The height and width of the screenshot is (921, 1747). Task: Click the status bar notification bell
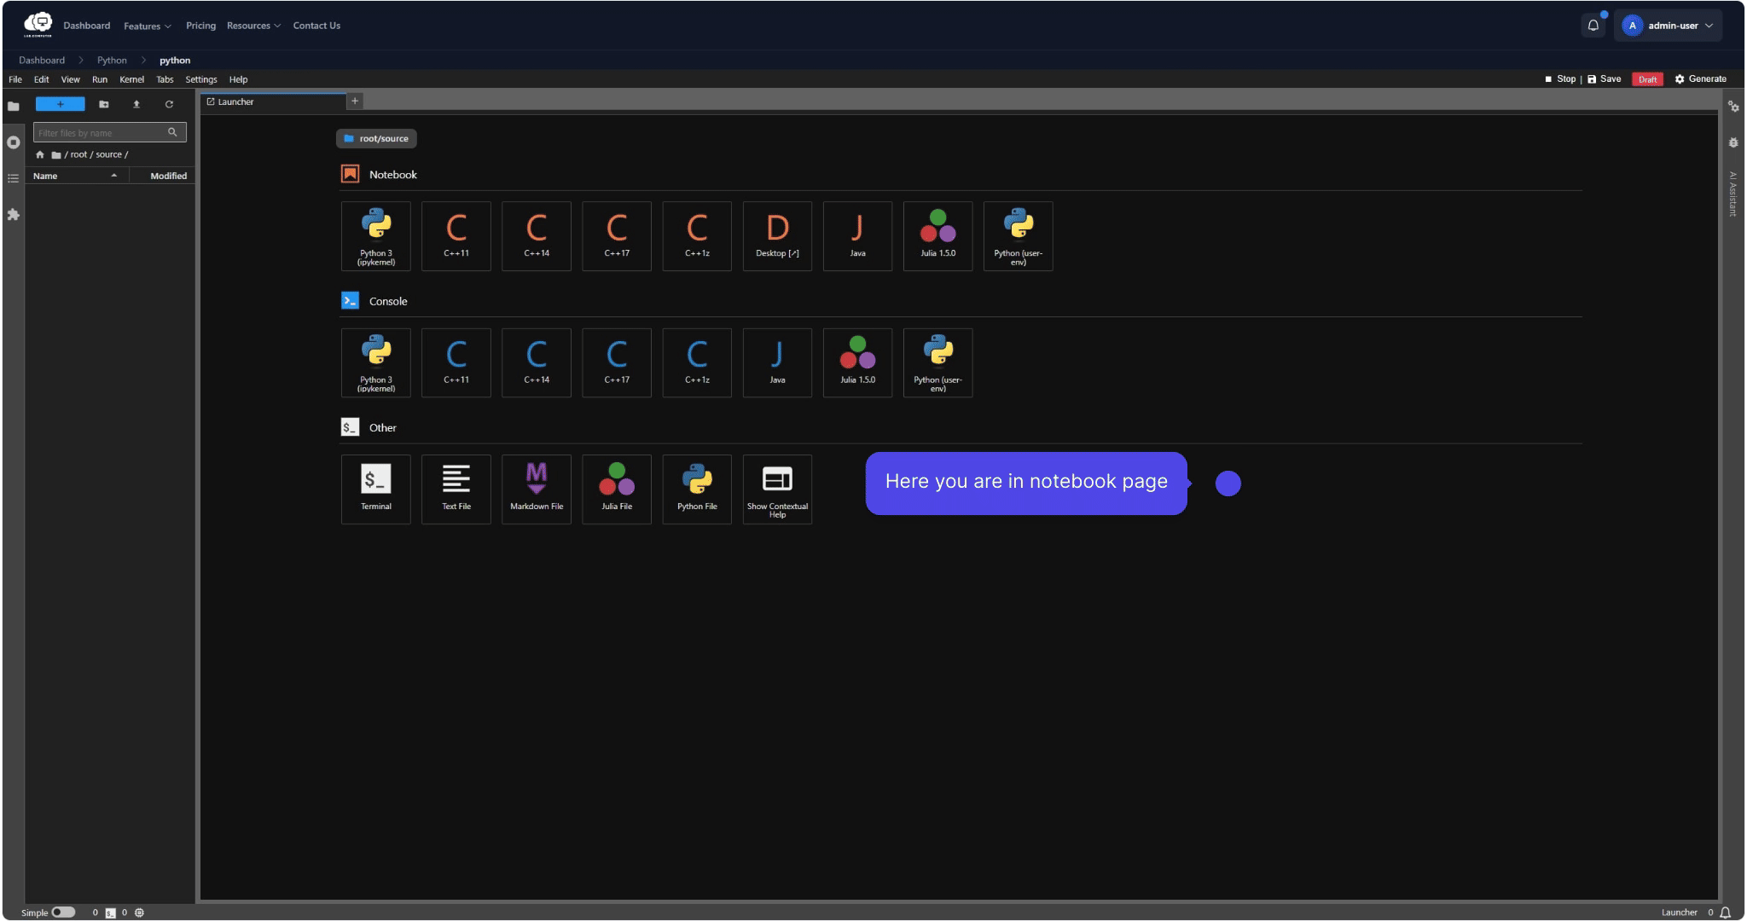click(x=1726, y=912)
